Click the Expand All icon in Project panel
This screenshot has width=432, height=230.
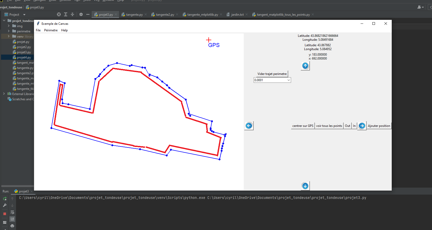[66, 15]
